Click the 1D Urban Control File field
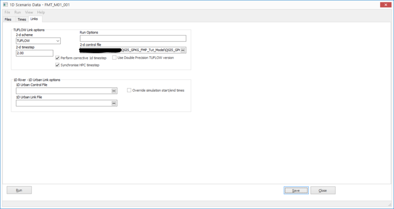 coord(63,91)
